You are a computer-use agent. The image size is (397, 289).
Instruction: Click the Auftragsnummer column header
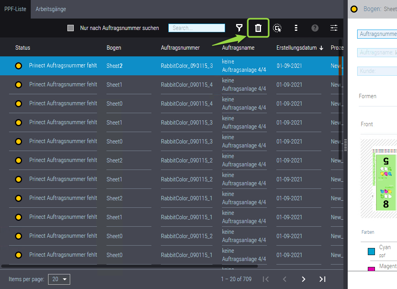(180, 48)
